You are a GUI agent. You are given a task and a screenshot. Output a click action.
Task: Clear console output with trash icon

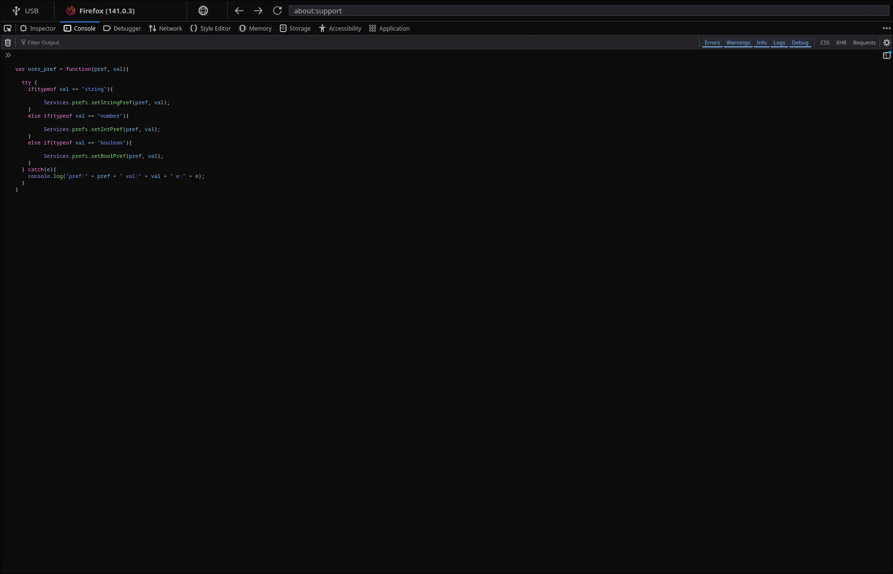(8, 43)
